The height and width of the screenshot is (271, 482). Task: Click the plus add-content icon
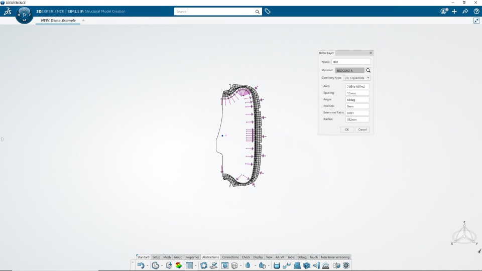pyautogui.click(x=454, y=12)
